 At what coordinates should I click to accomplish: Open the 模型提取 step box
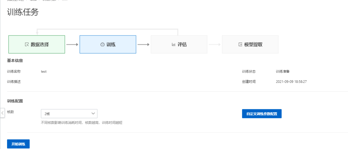coord(250,45)
